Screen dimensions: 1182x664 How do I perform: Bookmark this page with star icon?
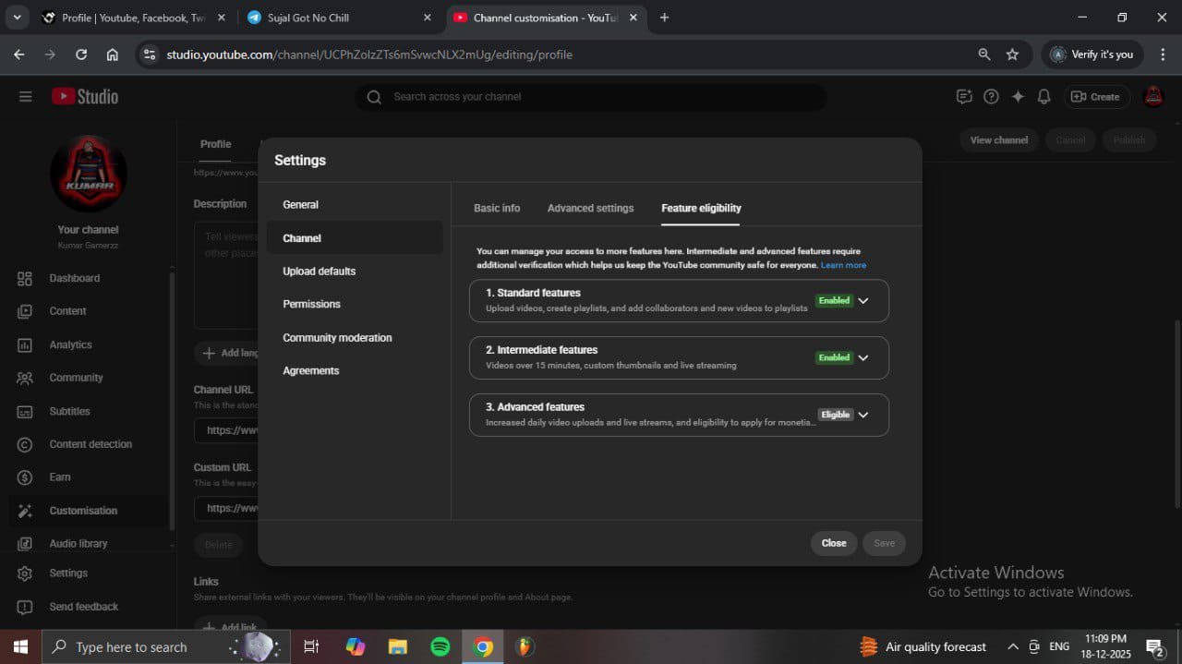point(1012,54)
